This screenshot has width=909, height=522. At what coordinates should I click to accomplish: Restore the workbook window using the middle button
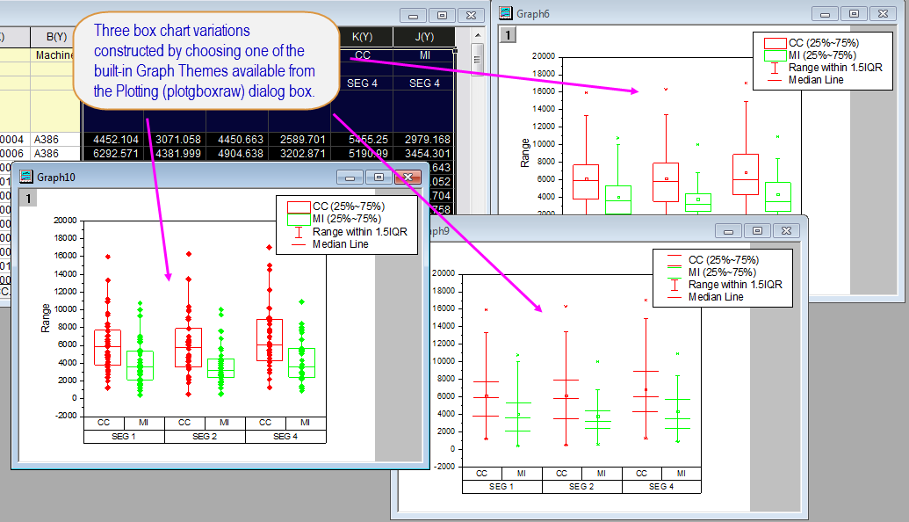click(442, 15)
